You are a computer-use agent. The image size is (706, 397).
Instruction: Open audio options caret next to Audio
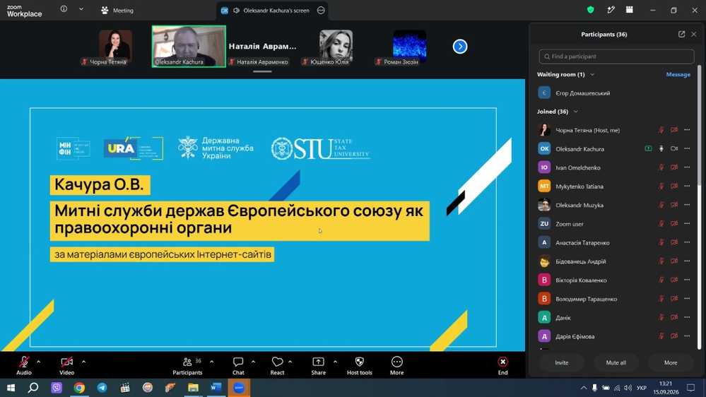(38, 362)
